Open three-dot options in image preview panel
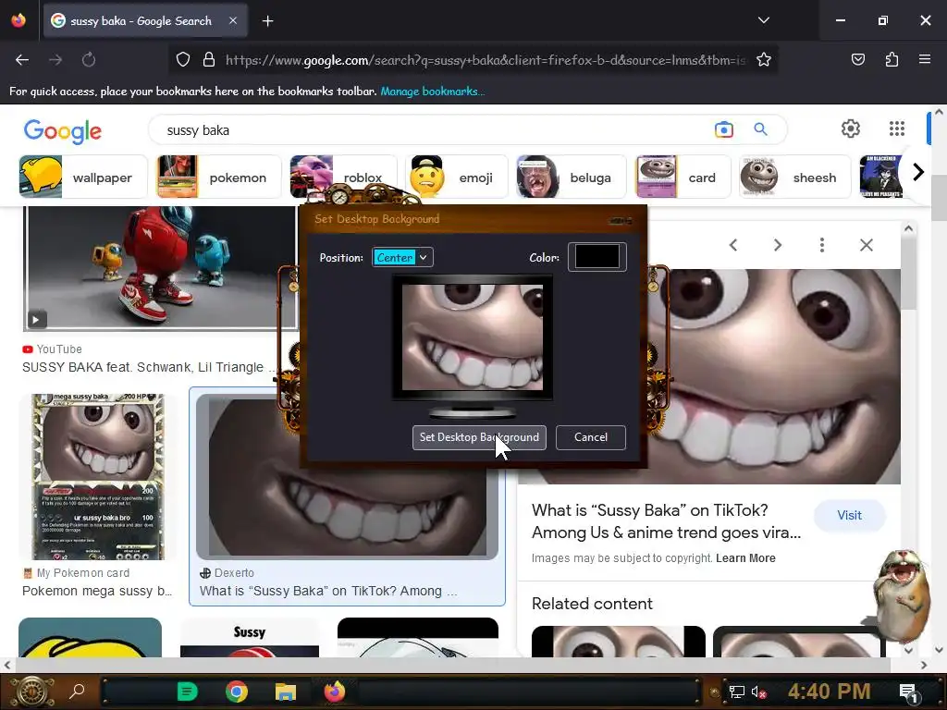 click(x=822, y=245)
